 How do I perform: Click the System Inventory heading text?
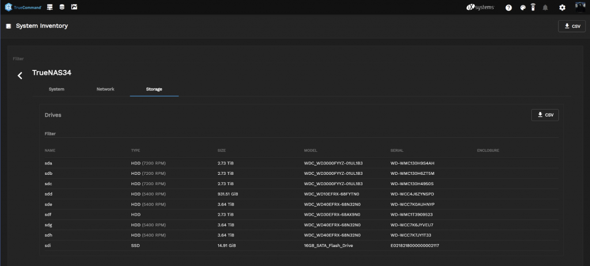(x=41, y=26)
